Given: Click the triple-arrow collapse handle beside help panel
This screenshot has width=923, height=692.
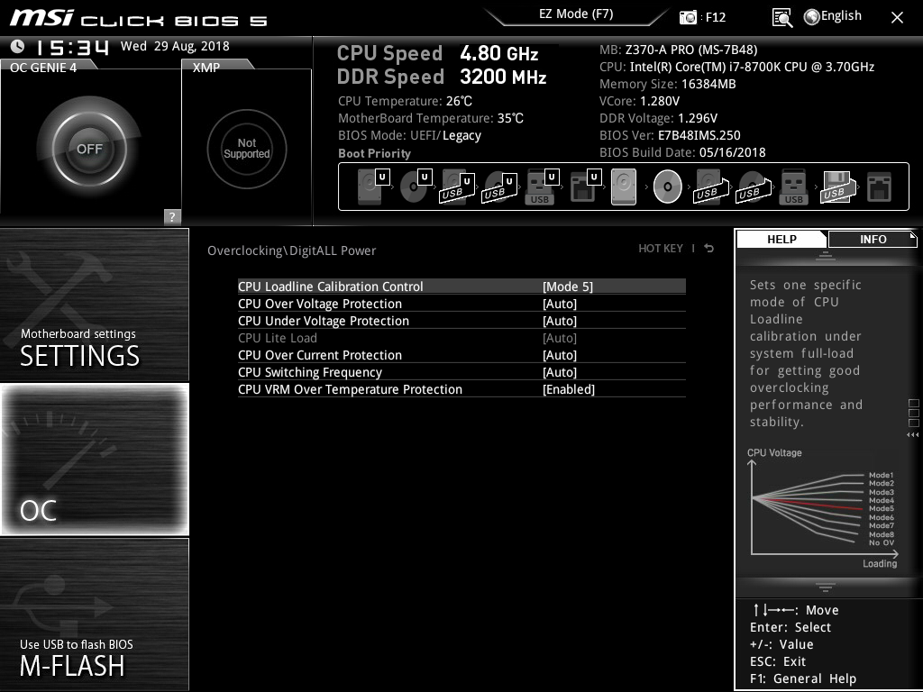Looking at the screenshot, I should tap(912, 435).
